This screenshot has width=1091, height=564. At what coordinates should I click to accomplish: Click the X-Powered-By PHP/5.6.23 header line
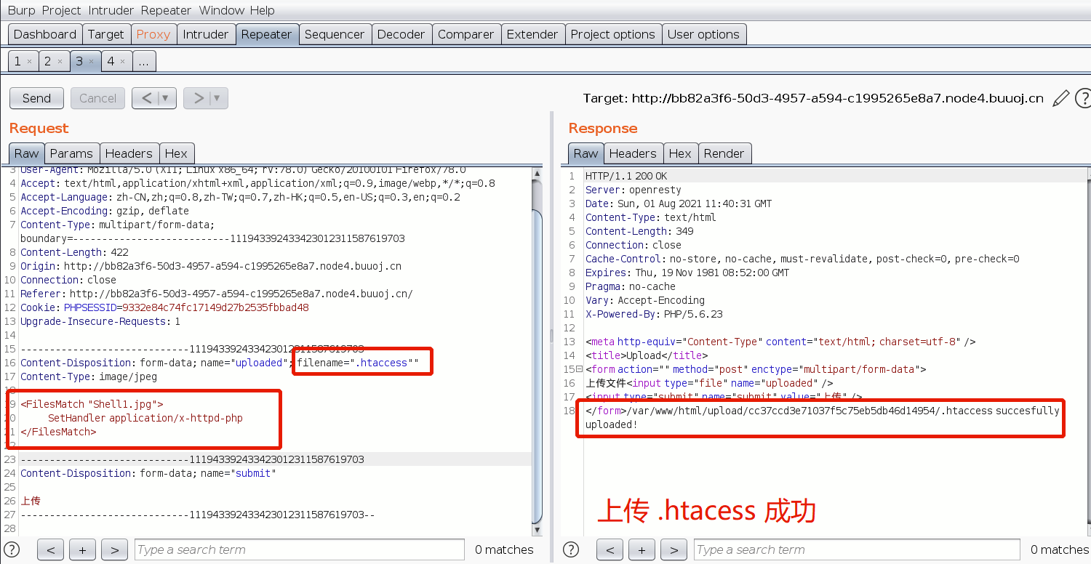click(654, 314)
